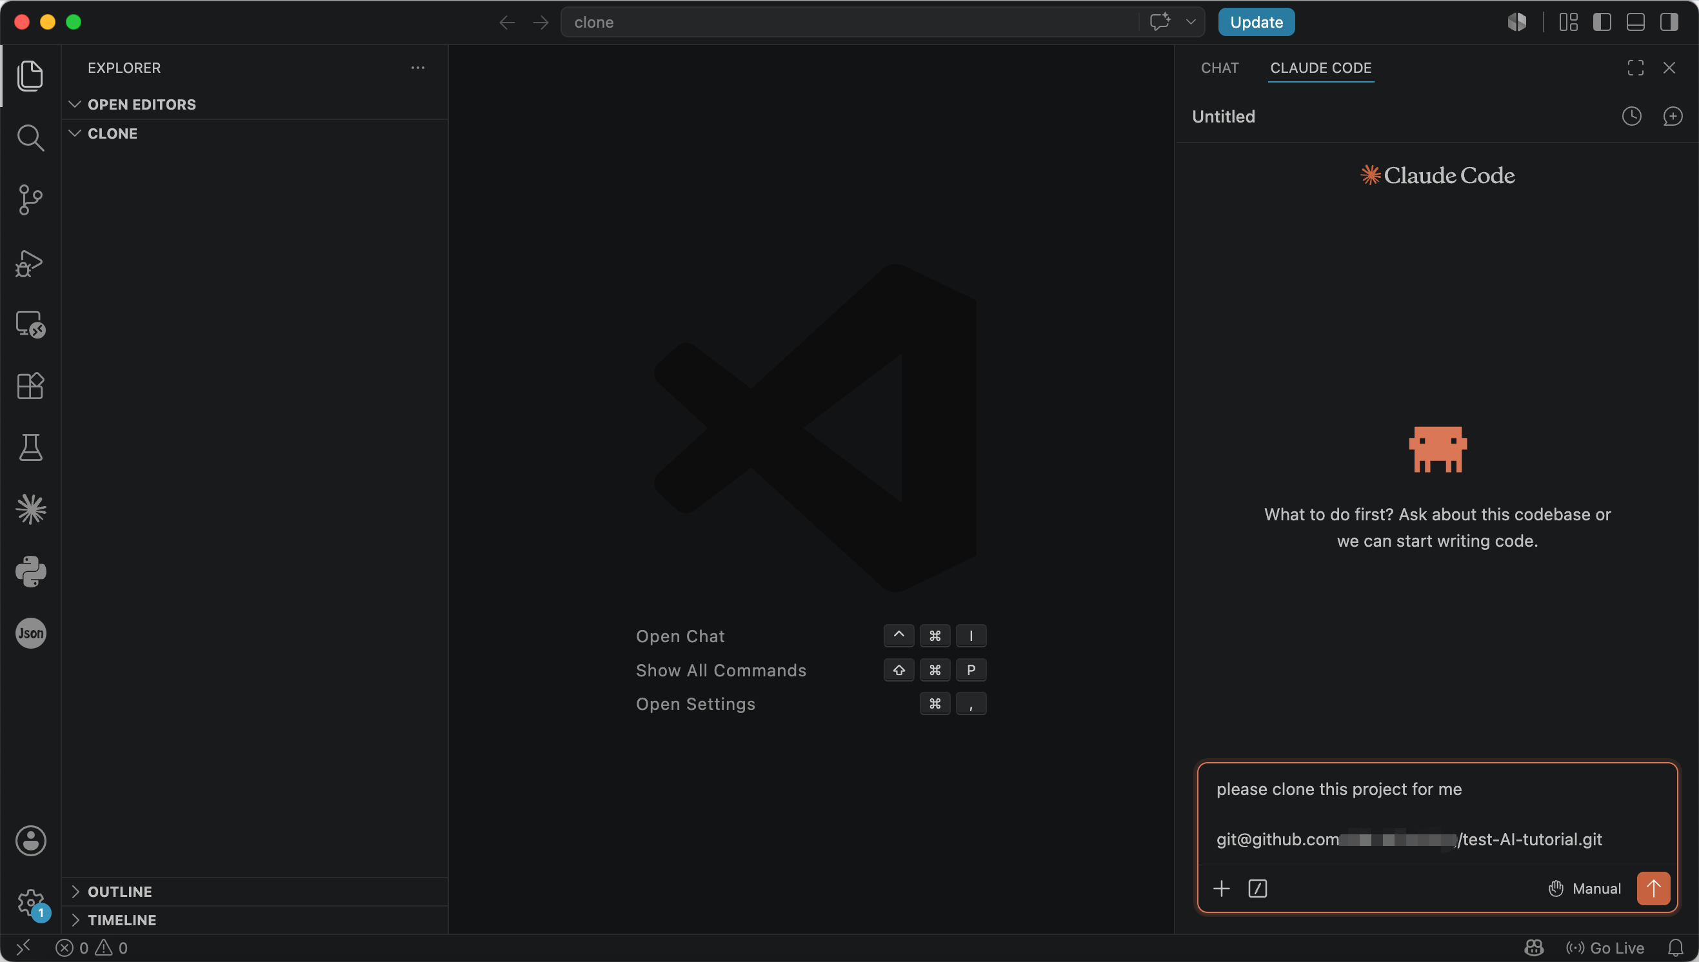Show errors and warnings in status bar
Viewport: 1699px width, 962px height.
point(91,948)
